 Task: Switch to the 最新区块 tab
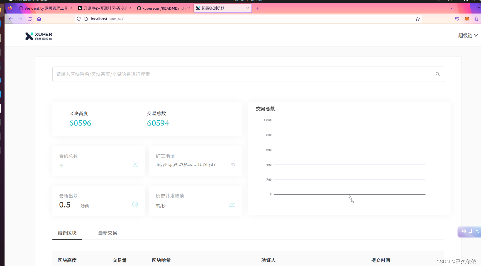click(x=67, y=233)
